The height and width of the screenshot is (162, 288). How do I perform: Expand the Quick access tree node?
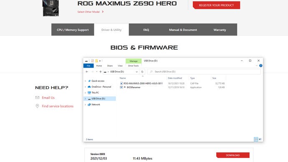85,81
